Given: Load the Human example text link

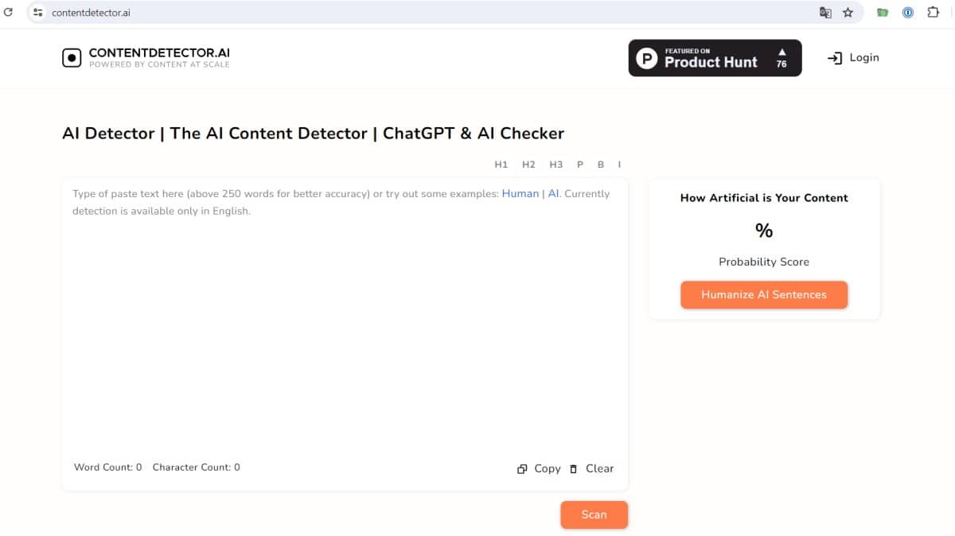Looking at the screenshot, I should click(520, 193).
